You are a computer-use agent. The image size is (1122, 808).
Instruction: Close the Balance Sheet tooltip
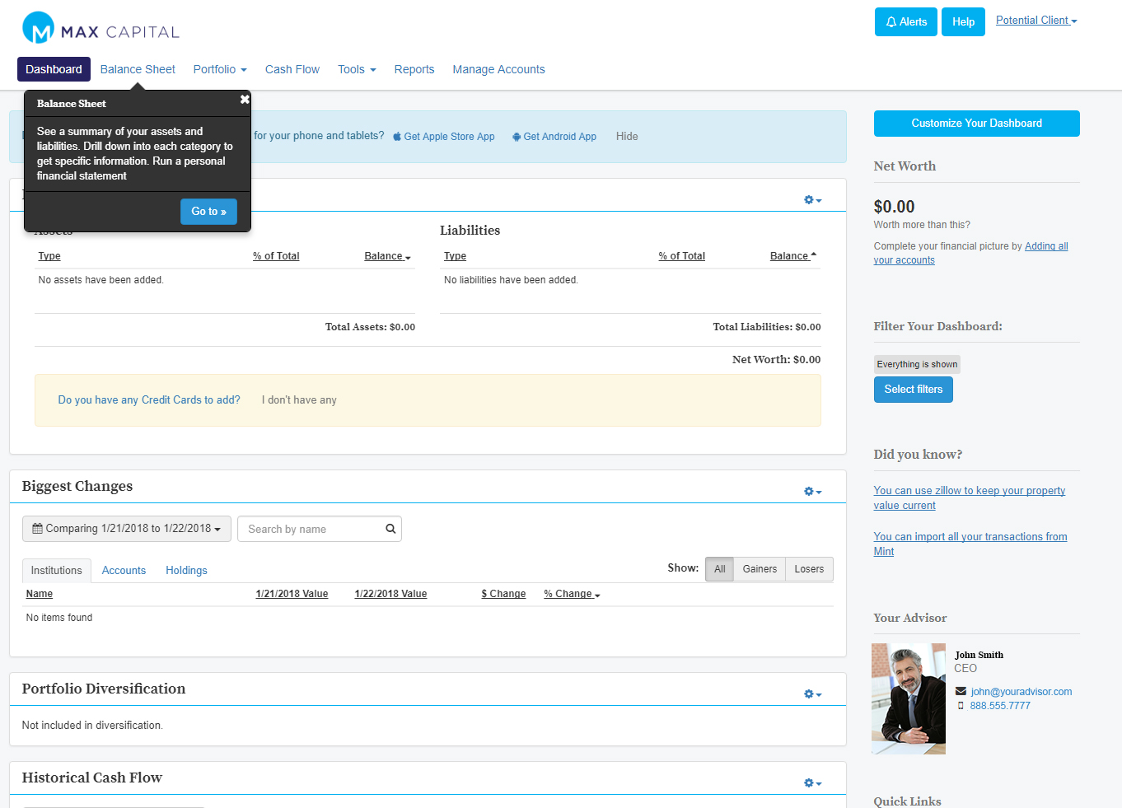[x=245, y=100]
